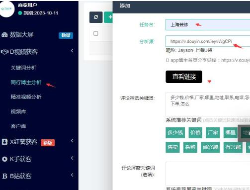Click the 分析源 URL input field
This screenshot has height=190, width=250.
[208, 41]
